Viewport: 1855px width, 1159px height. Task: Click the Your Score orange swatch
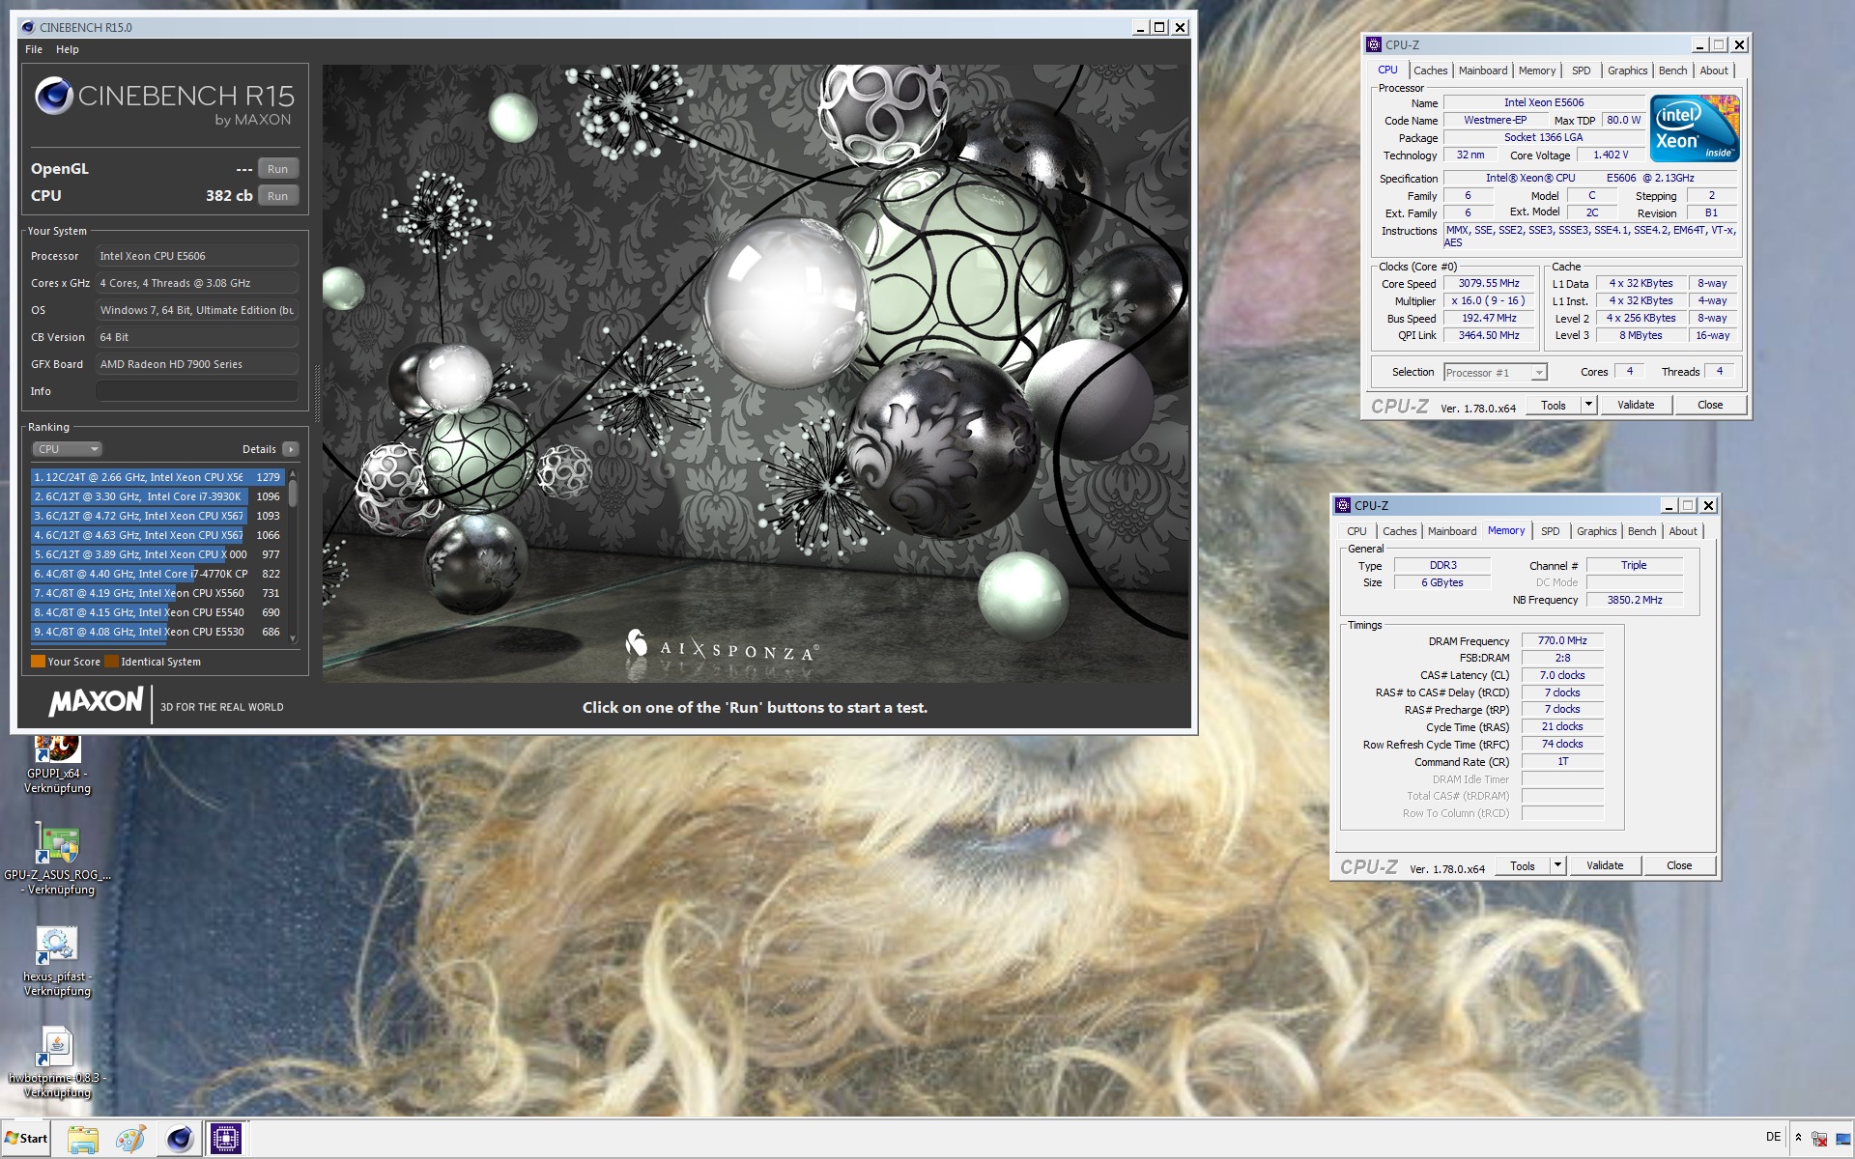coord(38,662)
